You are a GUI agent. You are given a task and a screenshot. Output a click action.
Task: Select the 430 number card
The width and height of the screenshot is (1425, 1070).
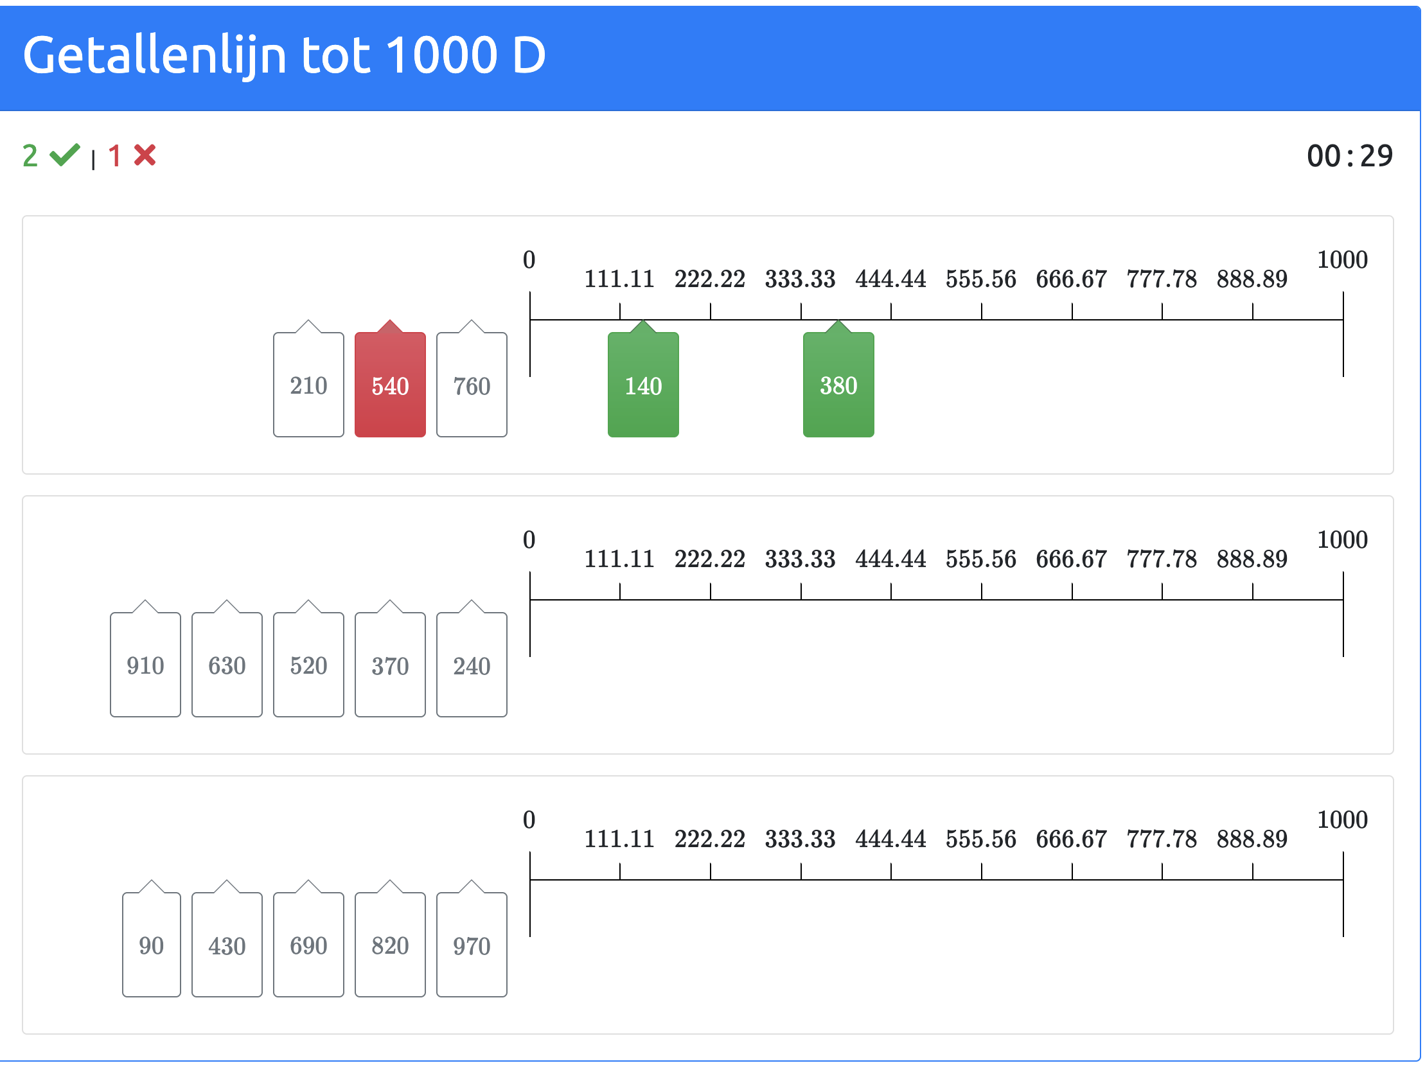227,945
